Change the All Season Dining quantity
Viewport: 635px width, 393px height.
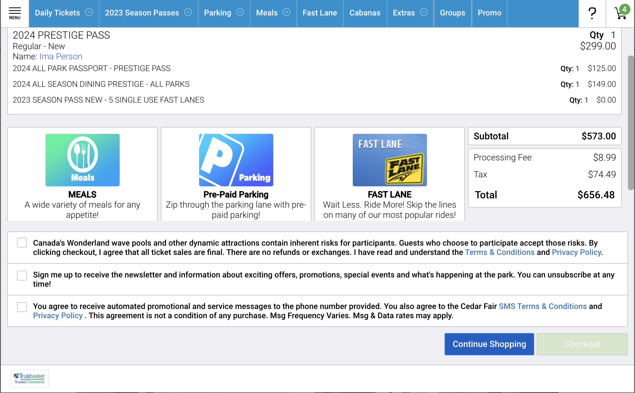click(x=577, y=84)
